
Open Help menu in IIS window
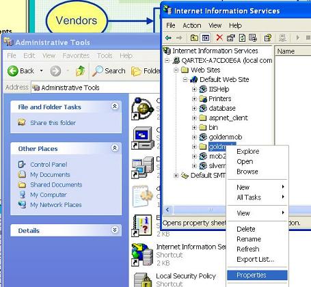point(235,25)
